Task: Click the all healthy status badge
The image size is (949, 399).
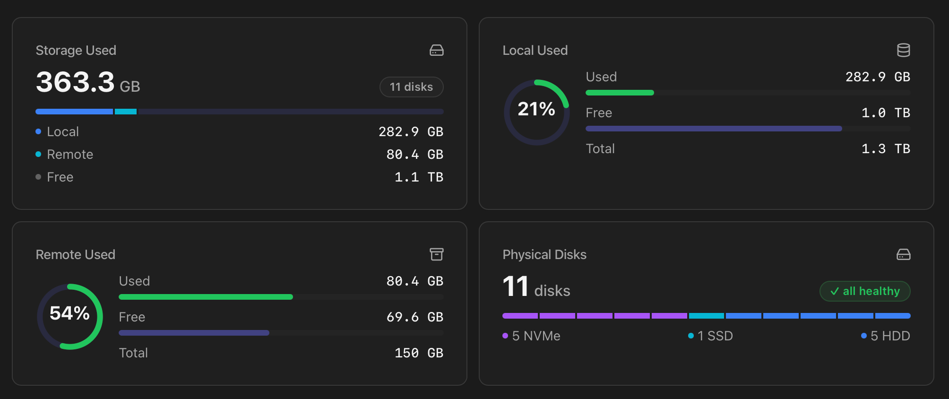Action: pyautogui.click(x=865, y=291)
